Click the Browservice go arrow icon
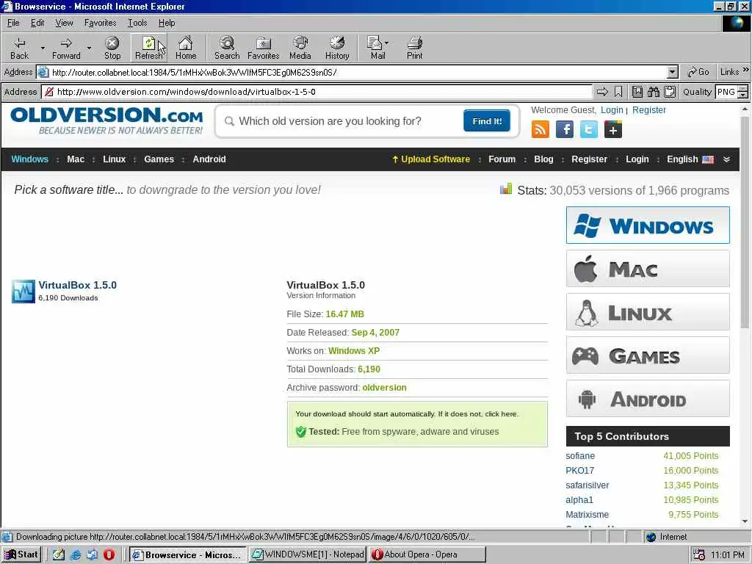Image resolution: width=752 pixels, height=564 pixels. pos(602,92)
